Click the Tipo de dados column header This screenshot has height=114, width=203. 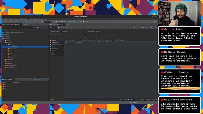pyautogui.click(x=82, y=40)
